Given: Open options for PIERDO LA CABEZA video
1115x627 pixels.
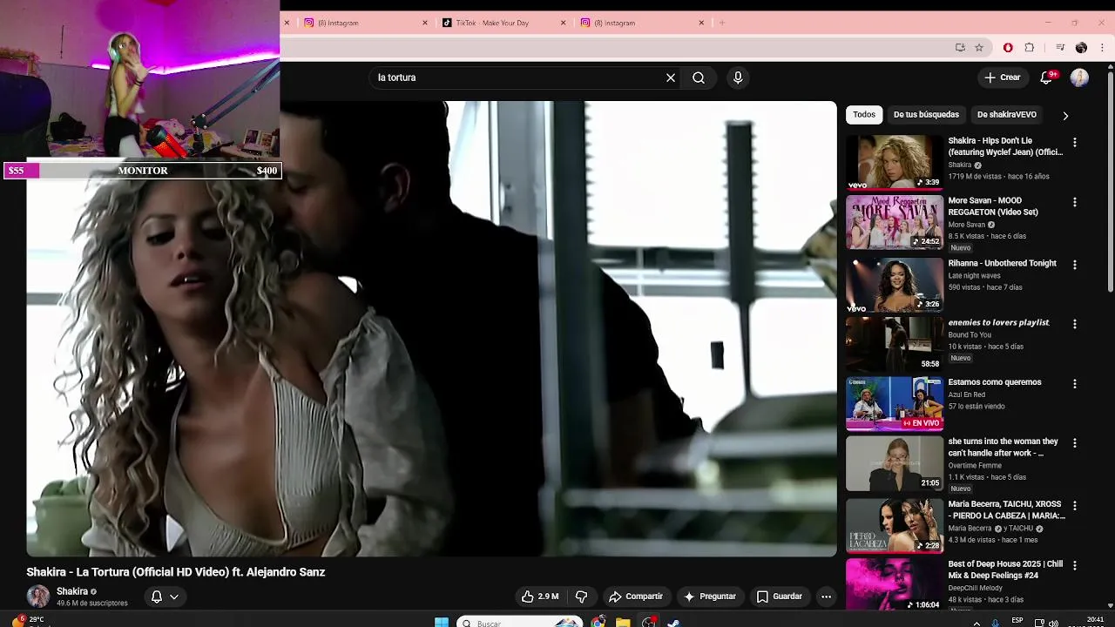Looking at the screenshot, I should pyautogui.click(x=1074, y=506).
